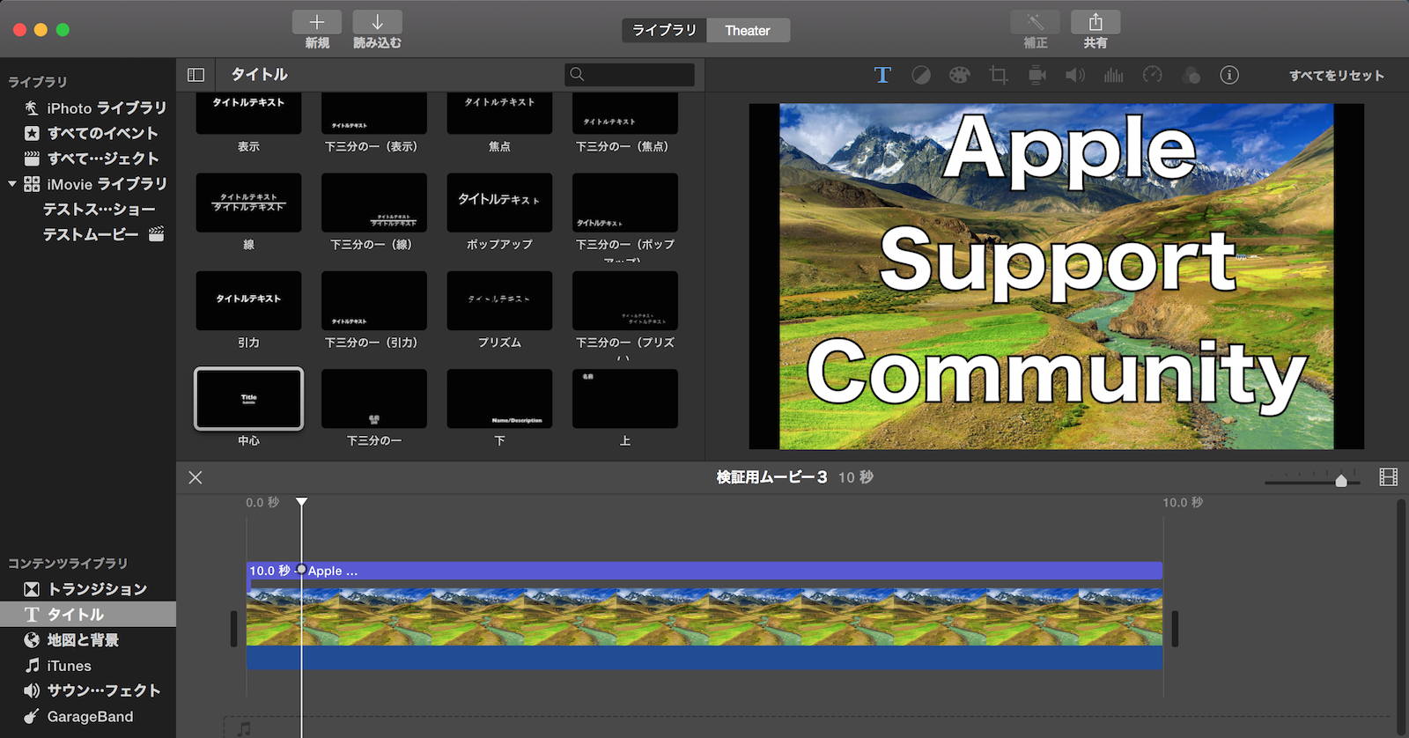Viewport: 1409px width, 738px height.
Task: Select the 中心 title style
Action: (x=248, y=399)
